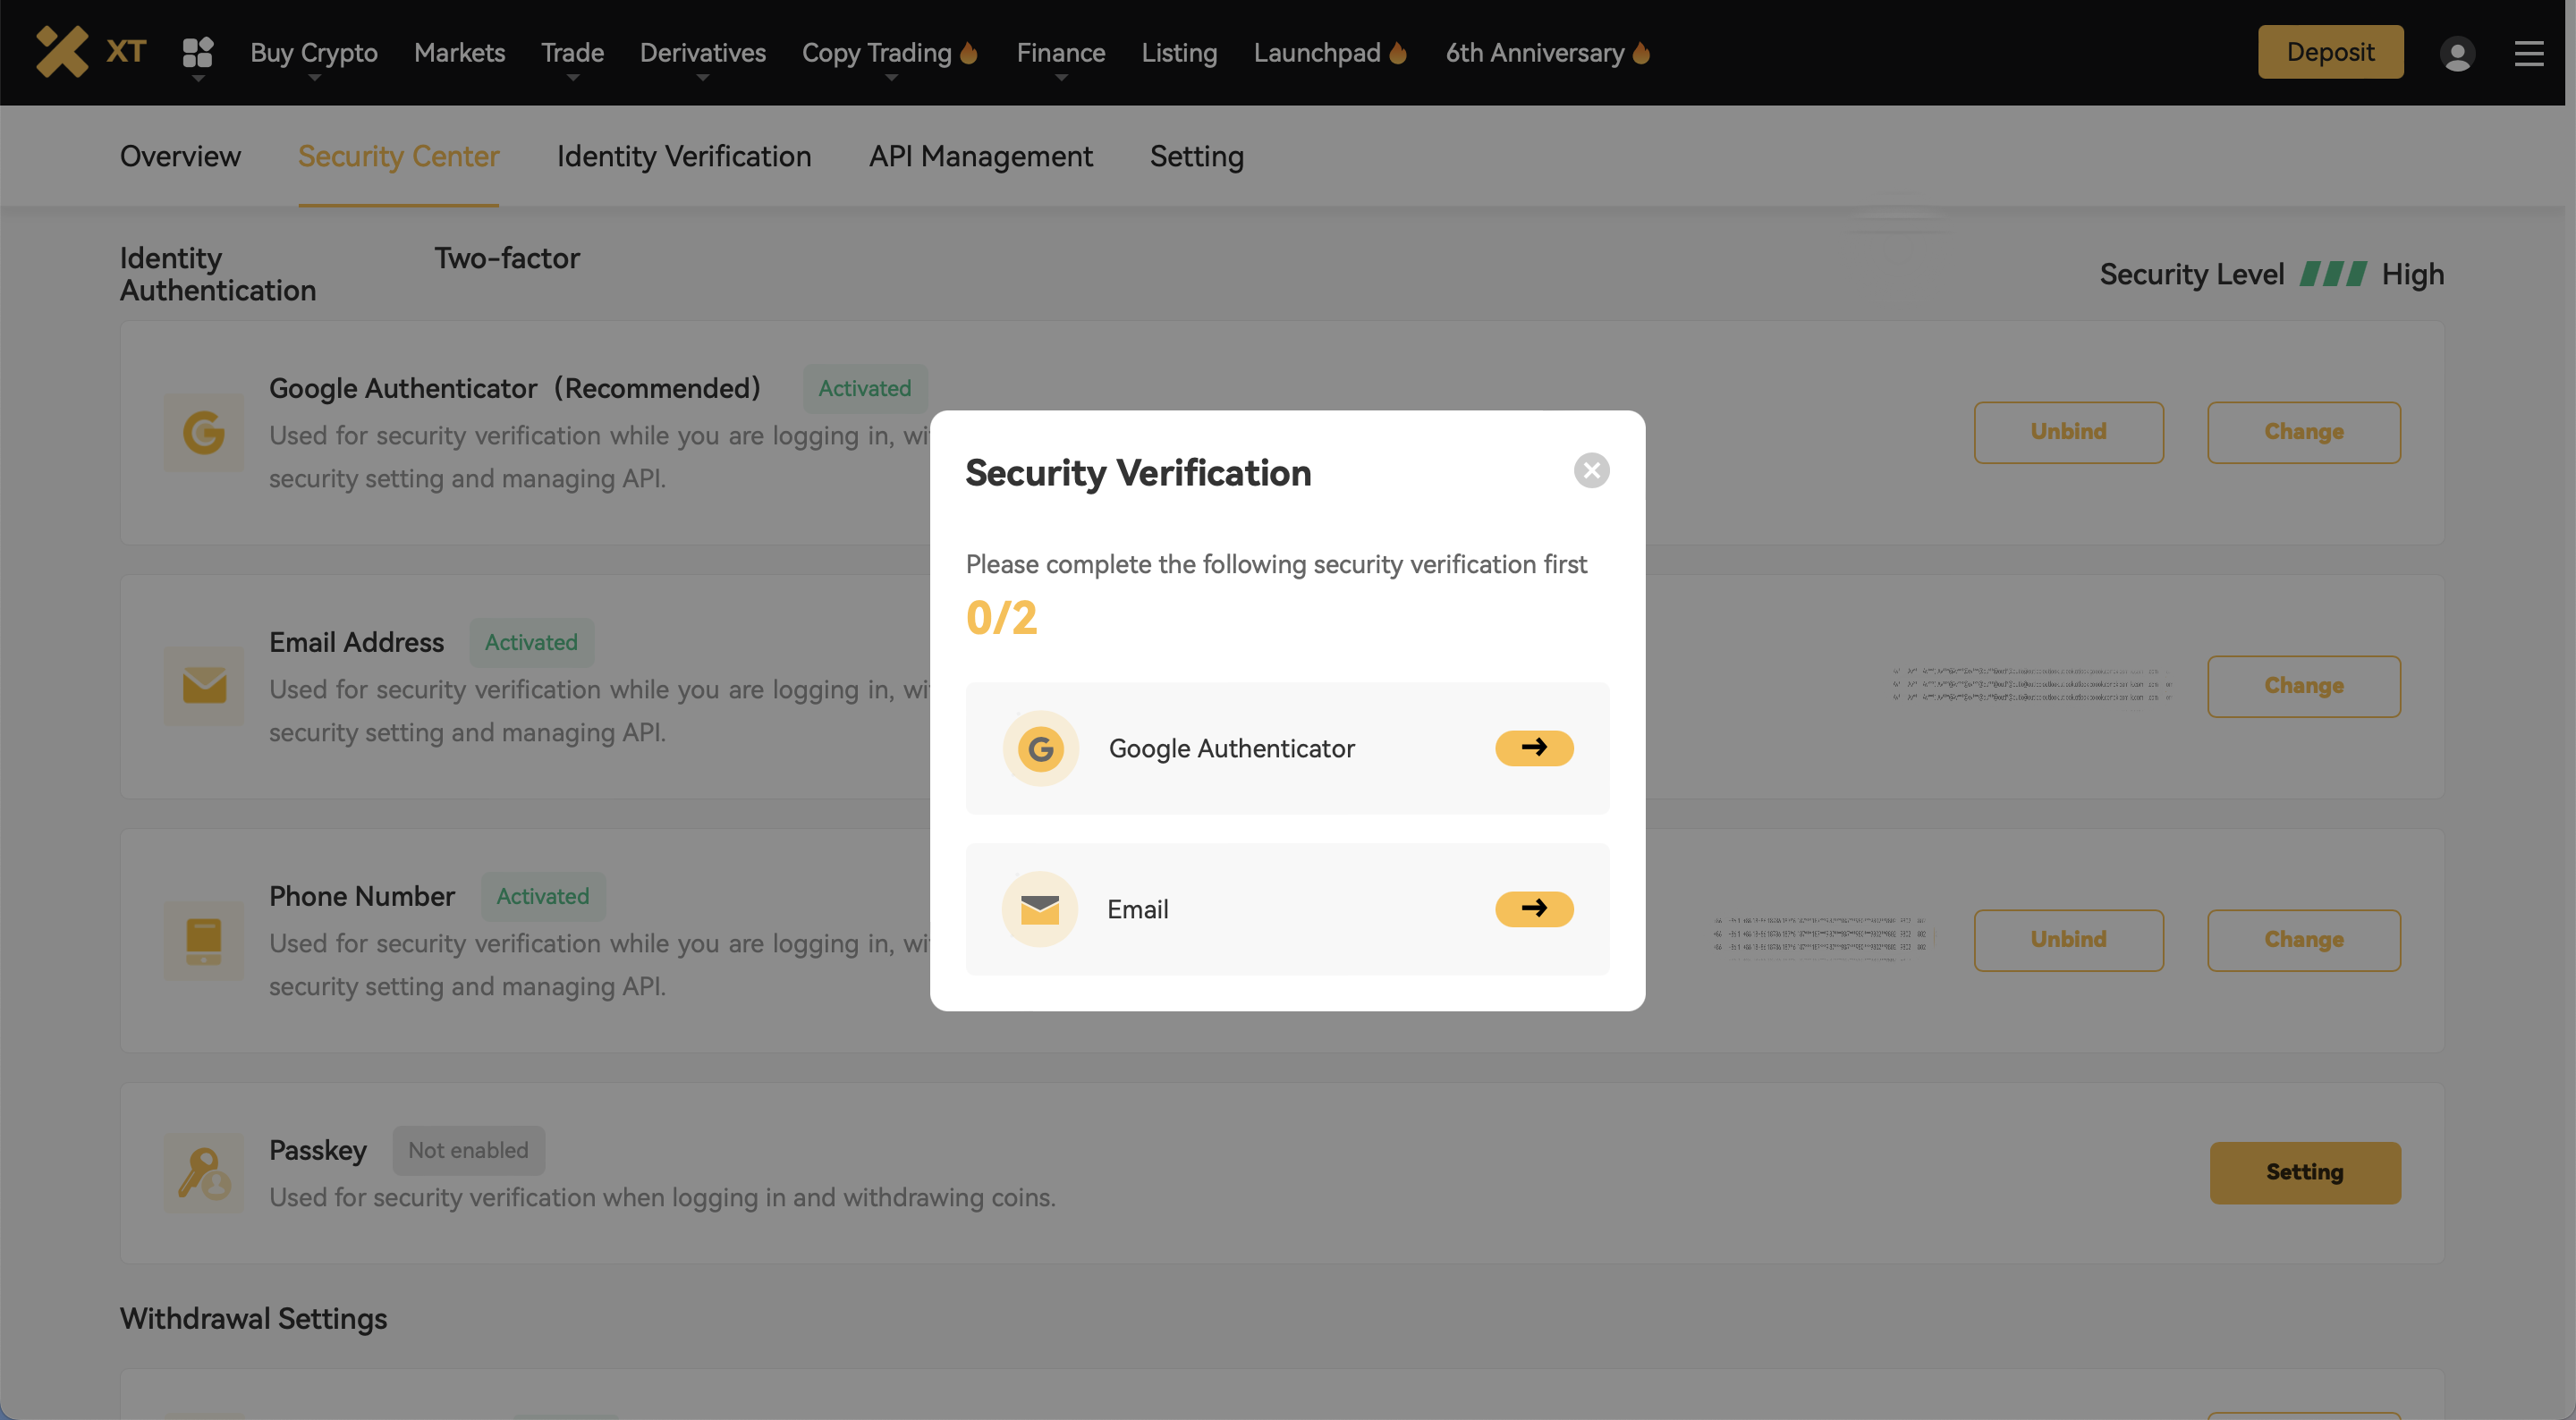The image size is (2576, 1420).
Task: Click the Google Authenticator arrow button
Action: point(1534,748)
